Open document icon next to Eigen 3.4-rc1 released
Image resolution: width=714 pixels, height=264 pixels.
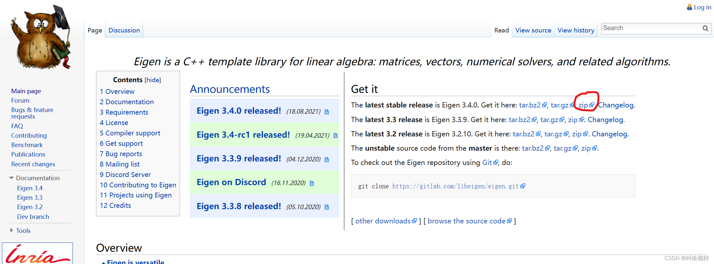336,136
